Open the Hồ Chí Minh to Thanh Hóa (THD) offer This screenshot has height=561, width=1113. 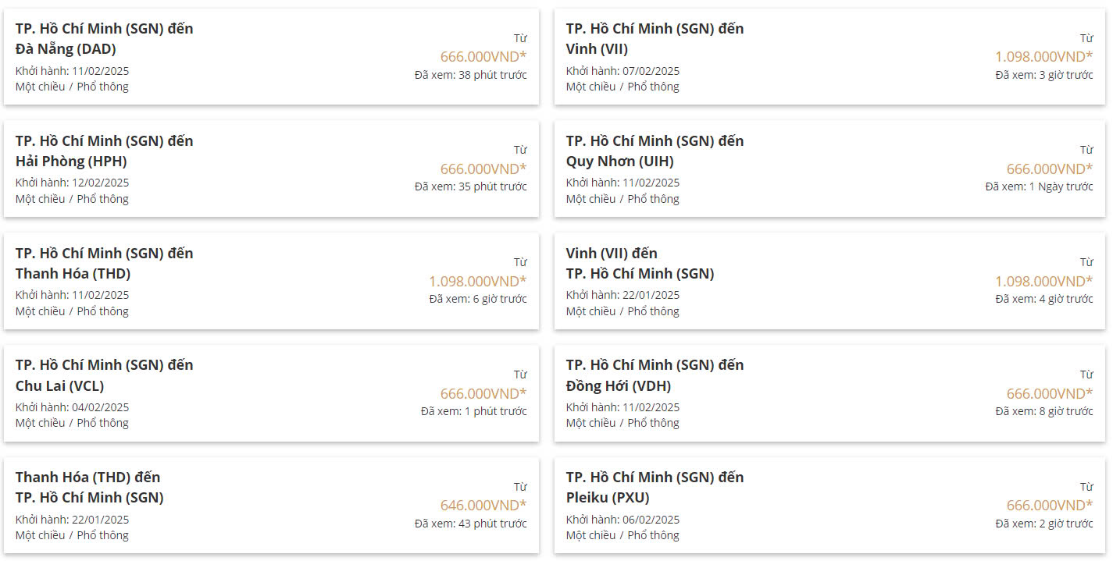[271, 281]
